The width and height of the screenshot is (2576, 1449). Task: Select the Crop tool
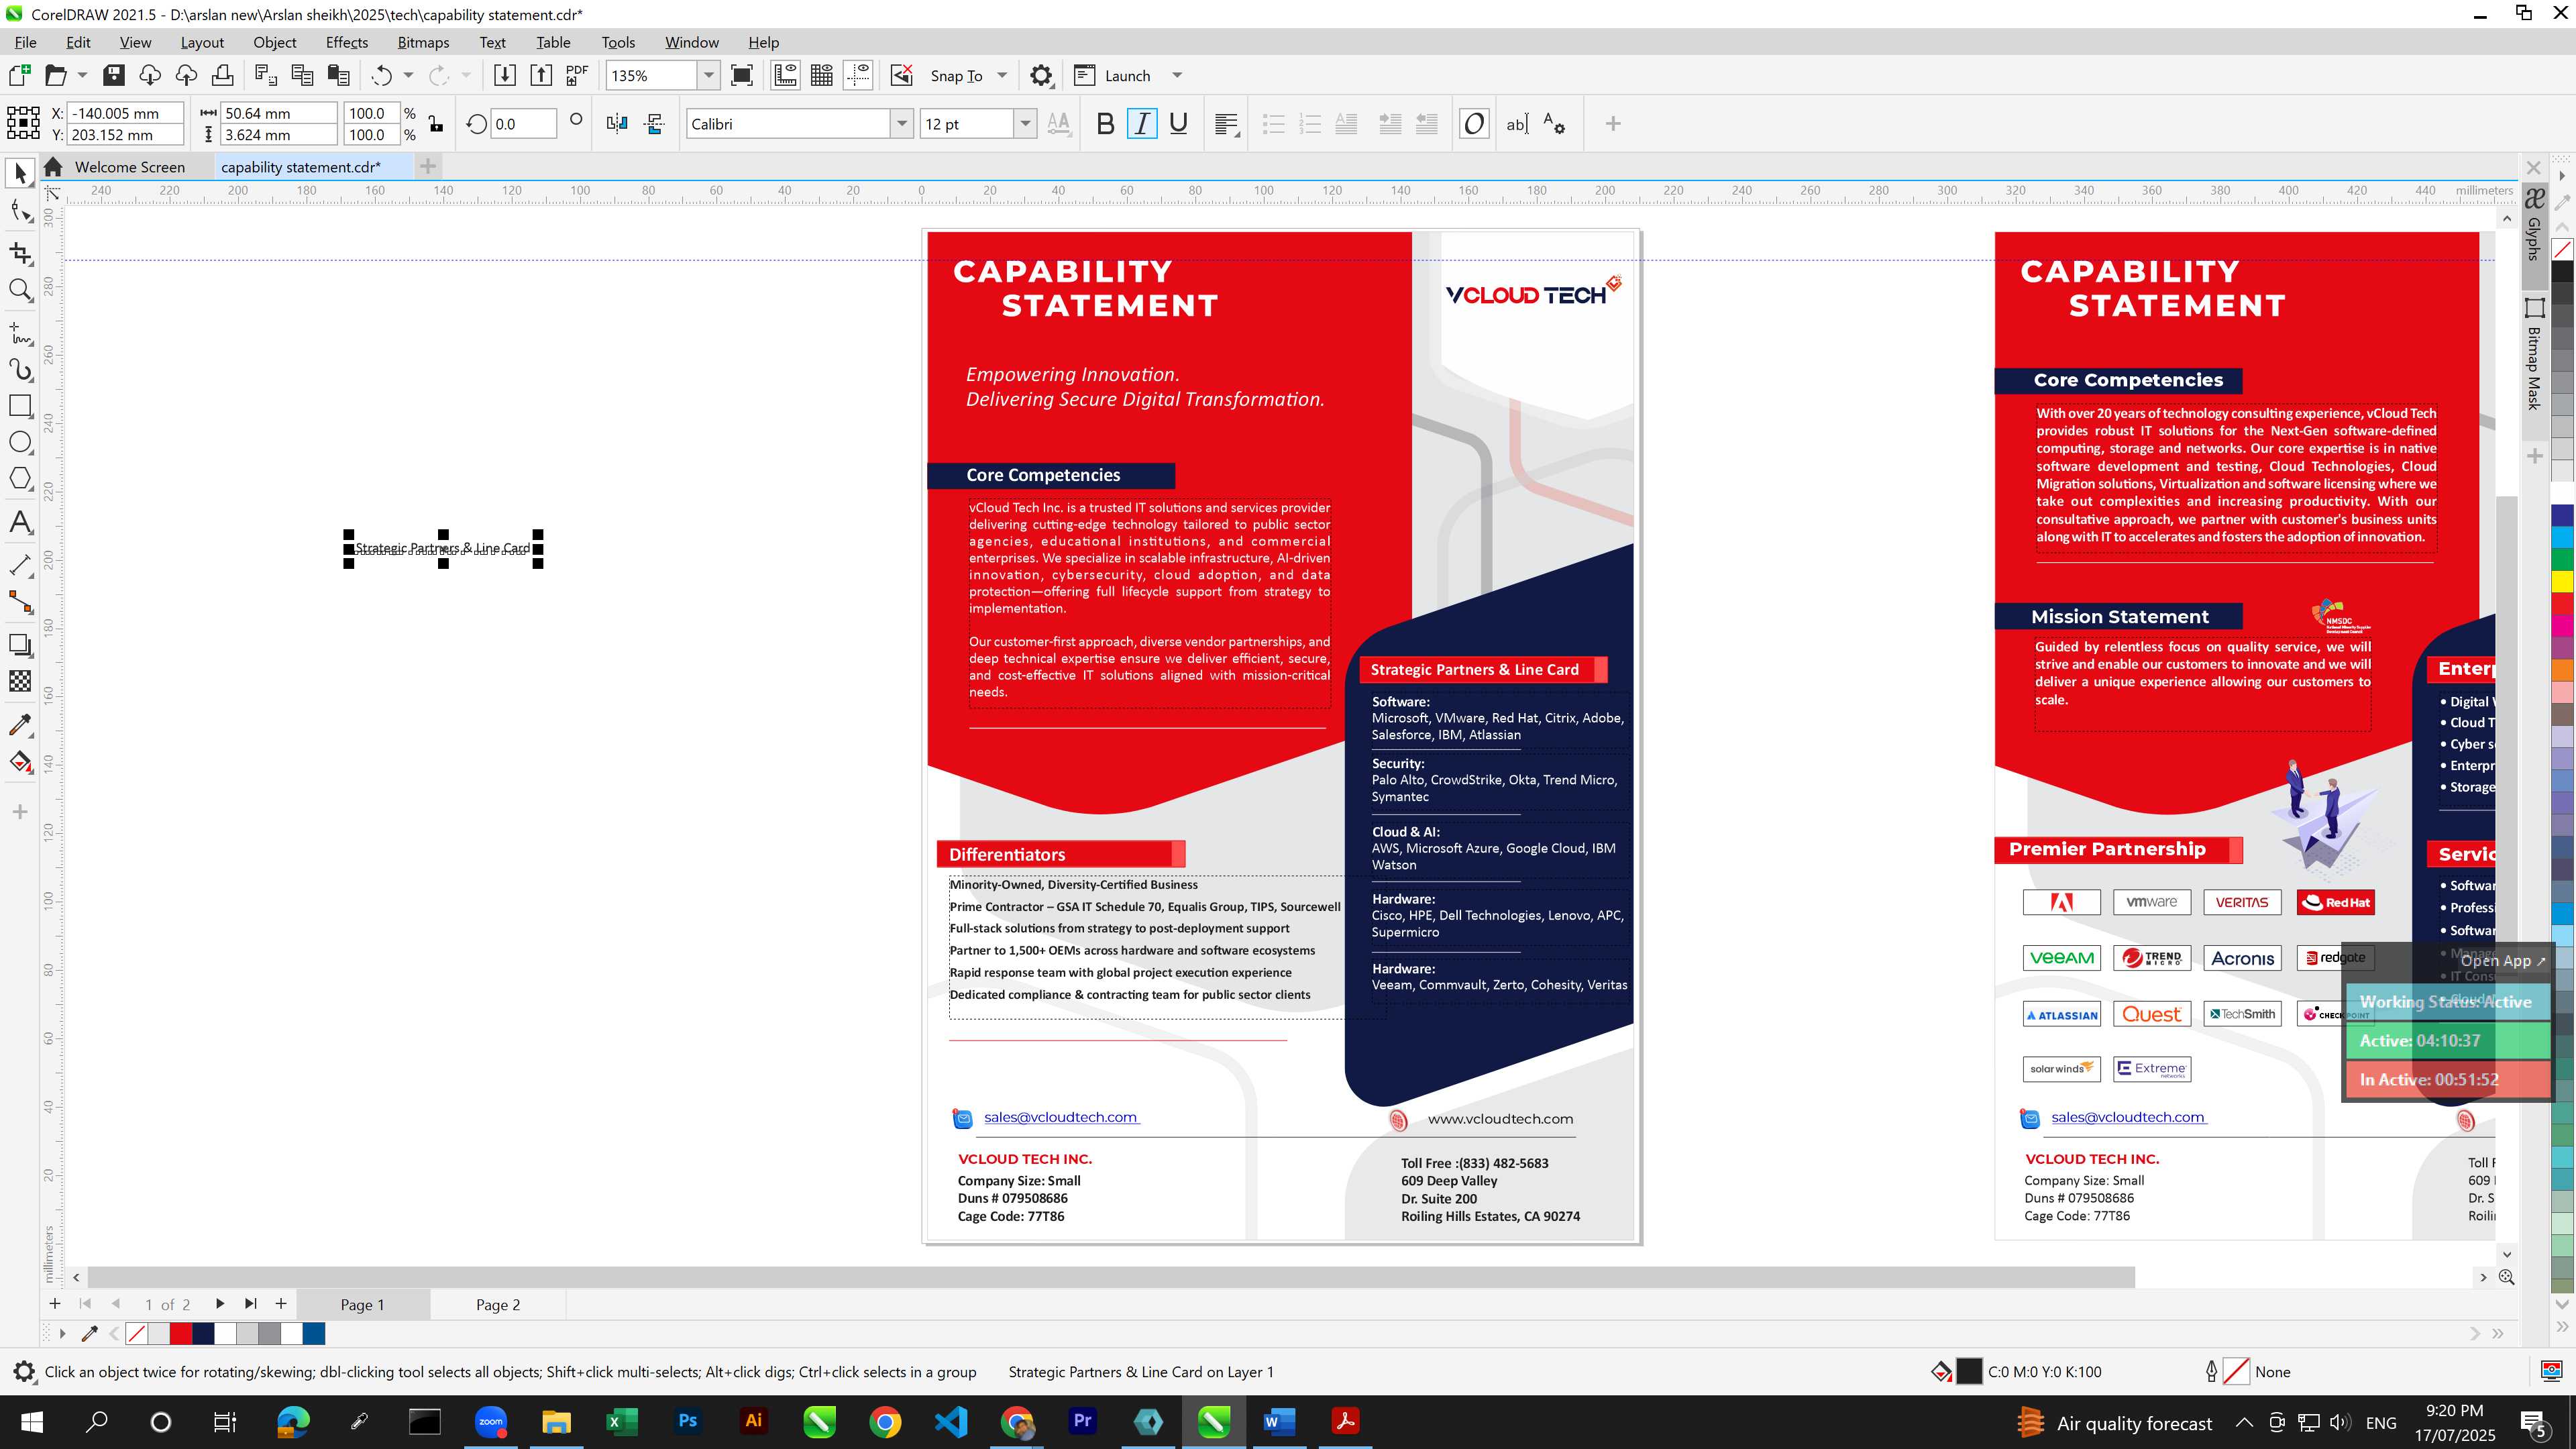[20, 252]
